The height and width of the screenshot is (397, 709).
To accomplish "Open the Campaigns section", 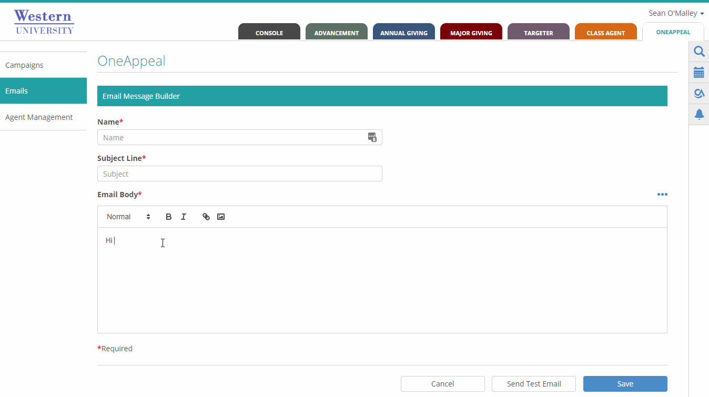I will pyautogui.click(x=24, y=65).
